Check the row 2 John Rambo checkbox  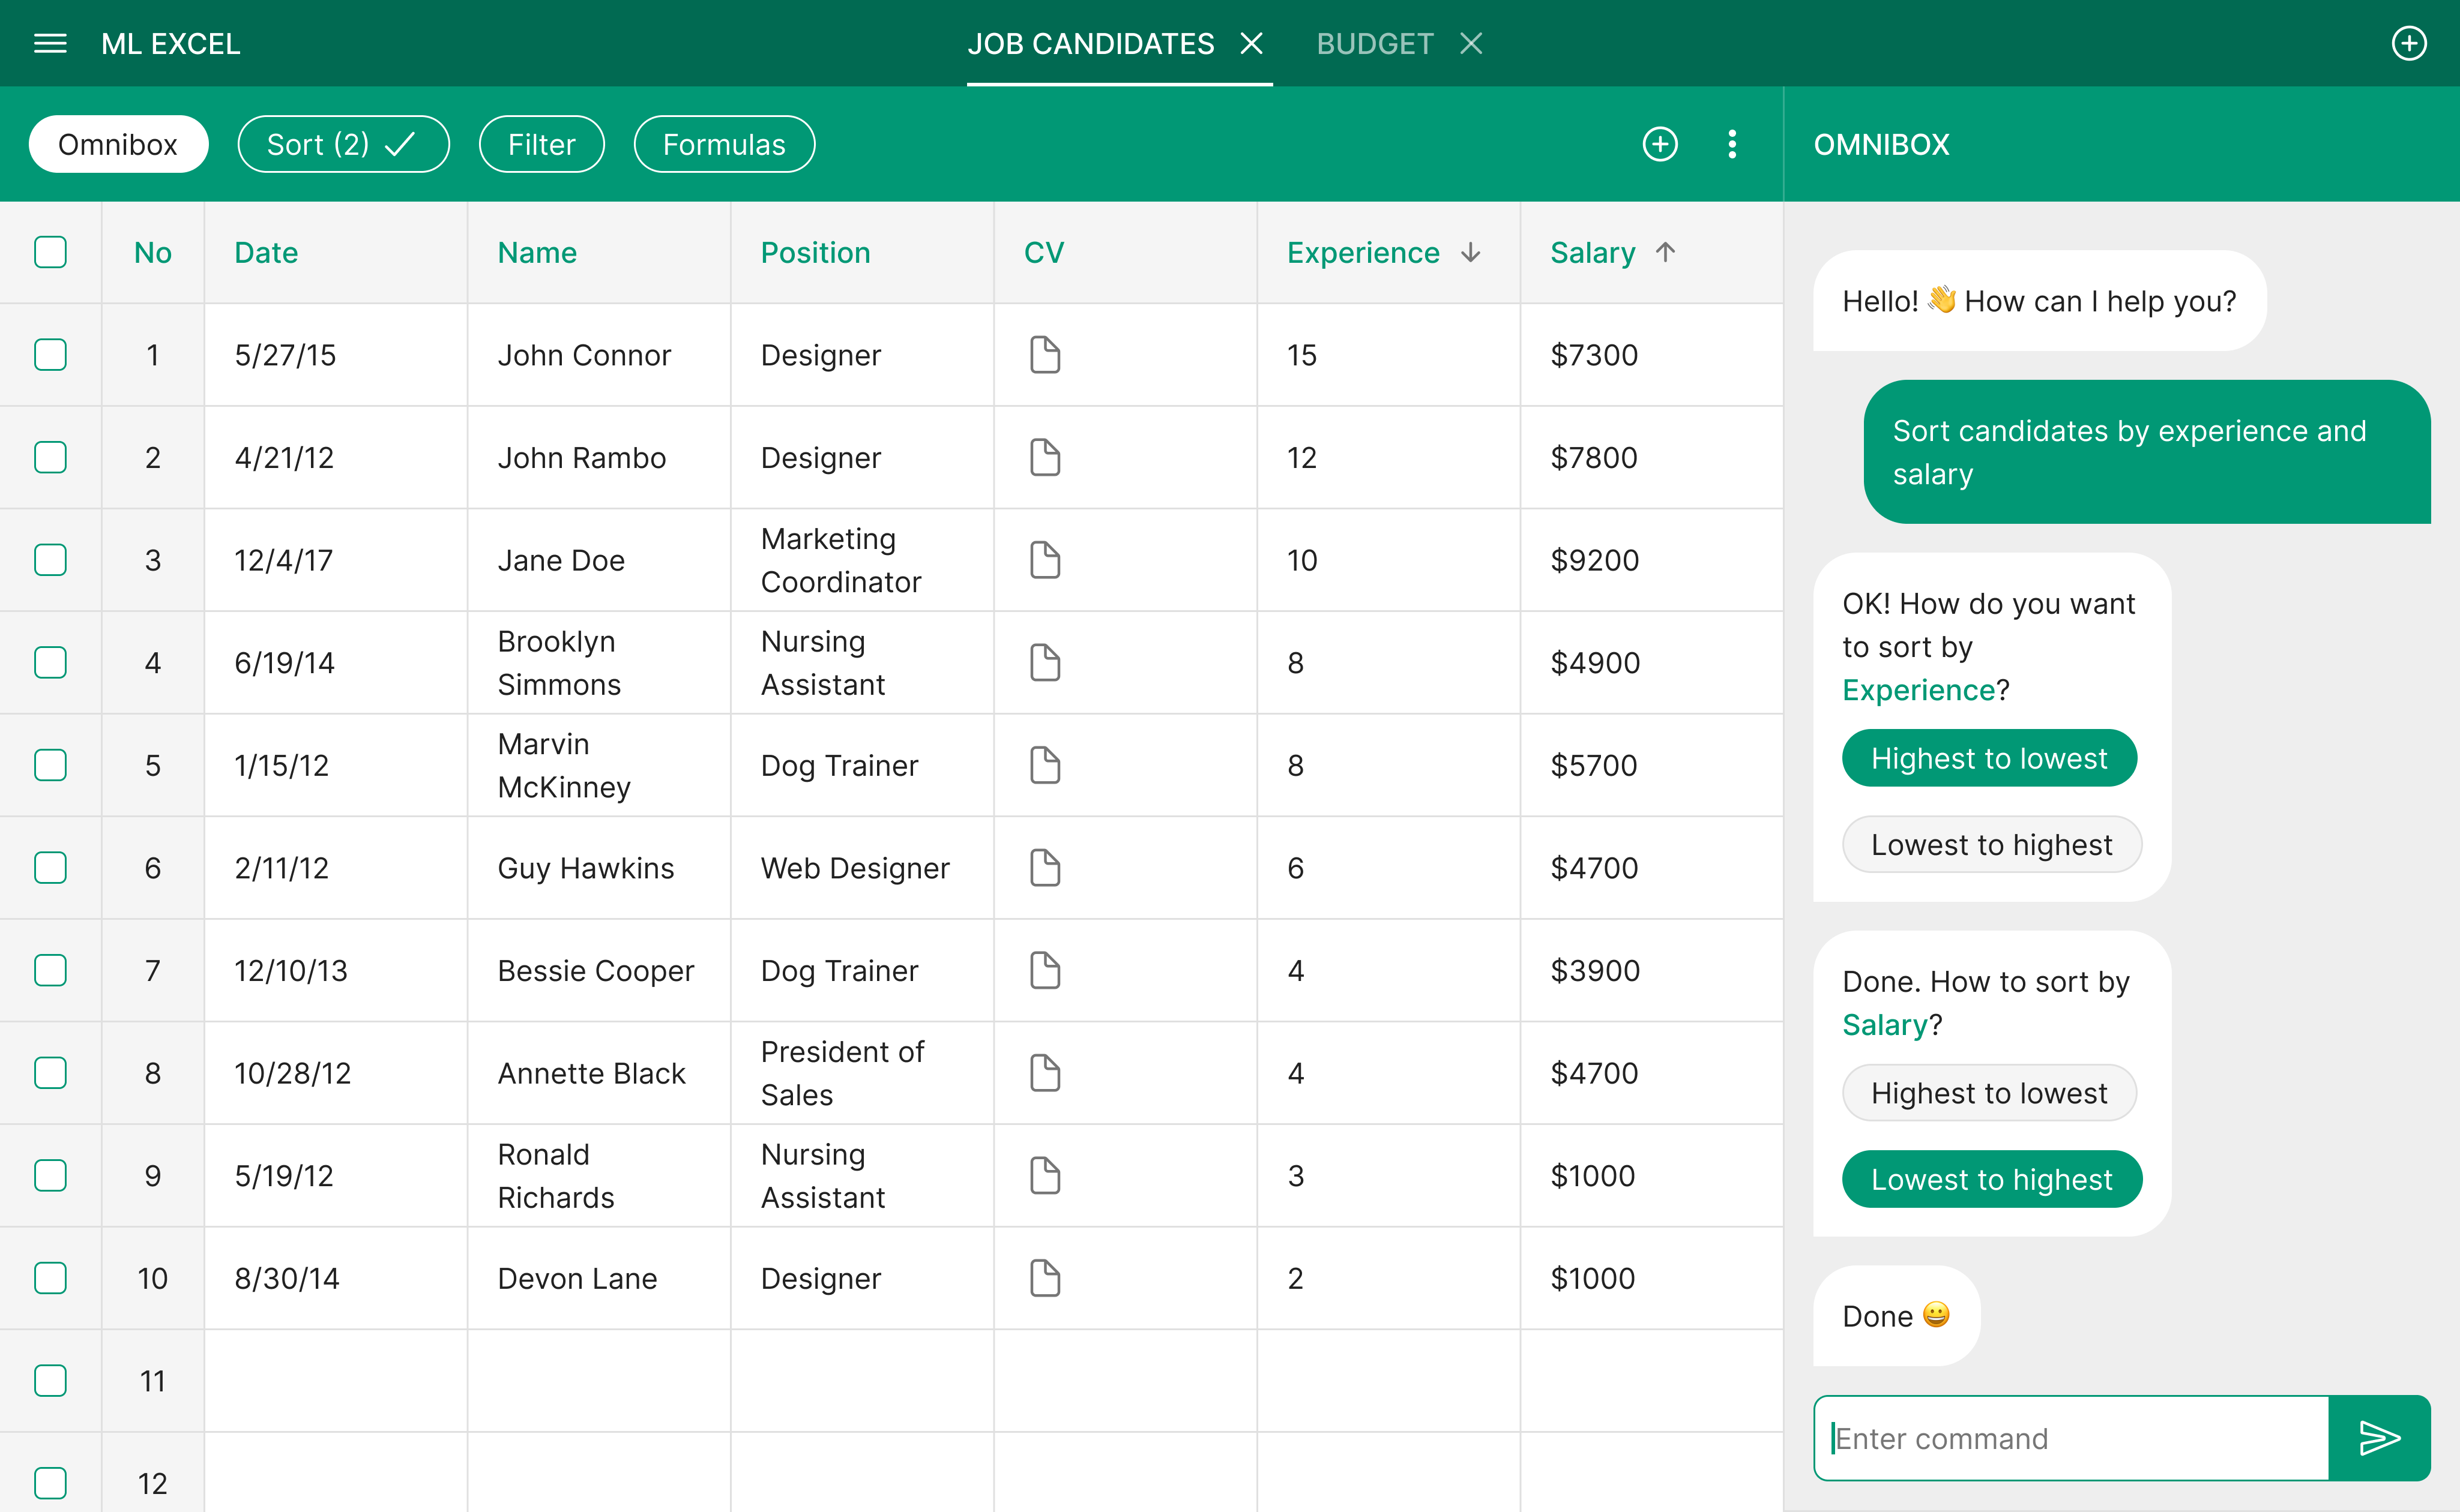pos(50,457)
